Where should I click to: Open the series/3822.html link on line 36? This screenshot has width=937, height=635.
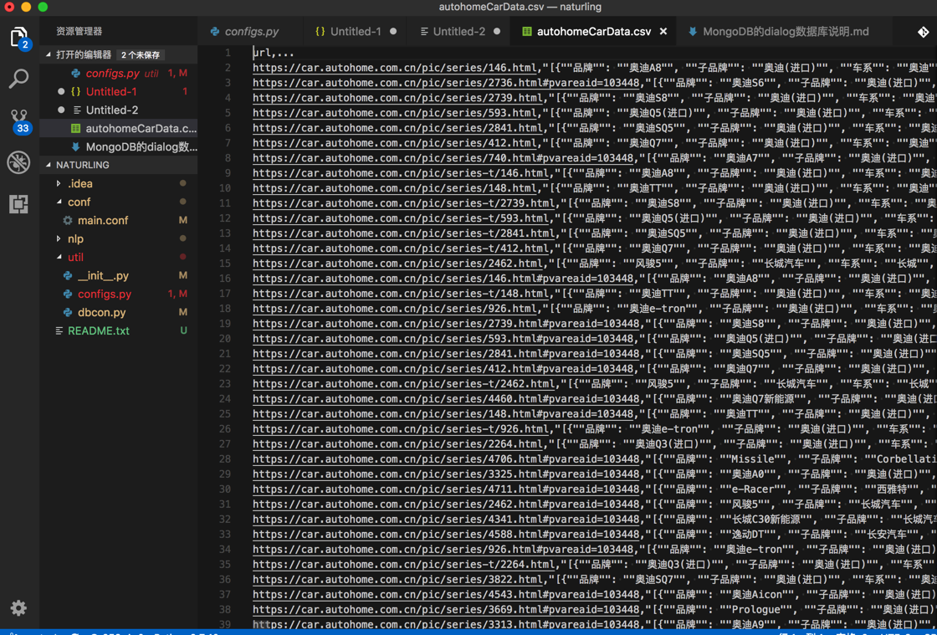[x=398, y=579]
